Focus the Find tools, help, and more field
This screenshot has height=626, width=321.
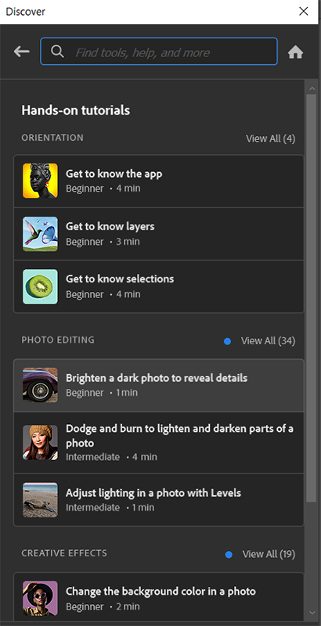159,52
